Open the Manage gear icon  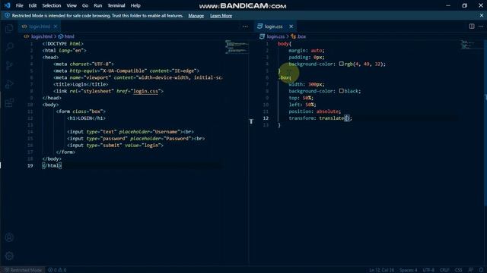click(9, 256)
